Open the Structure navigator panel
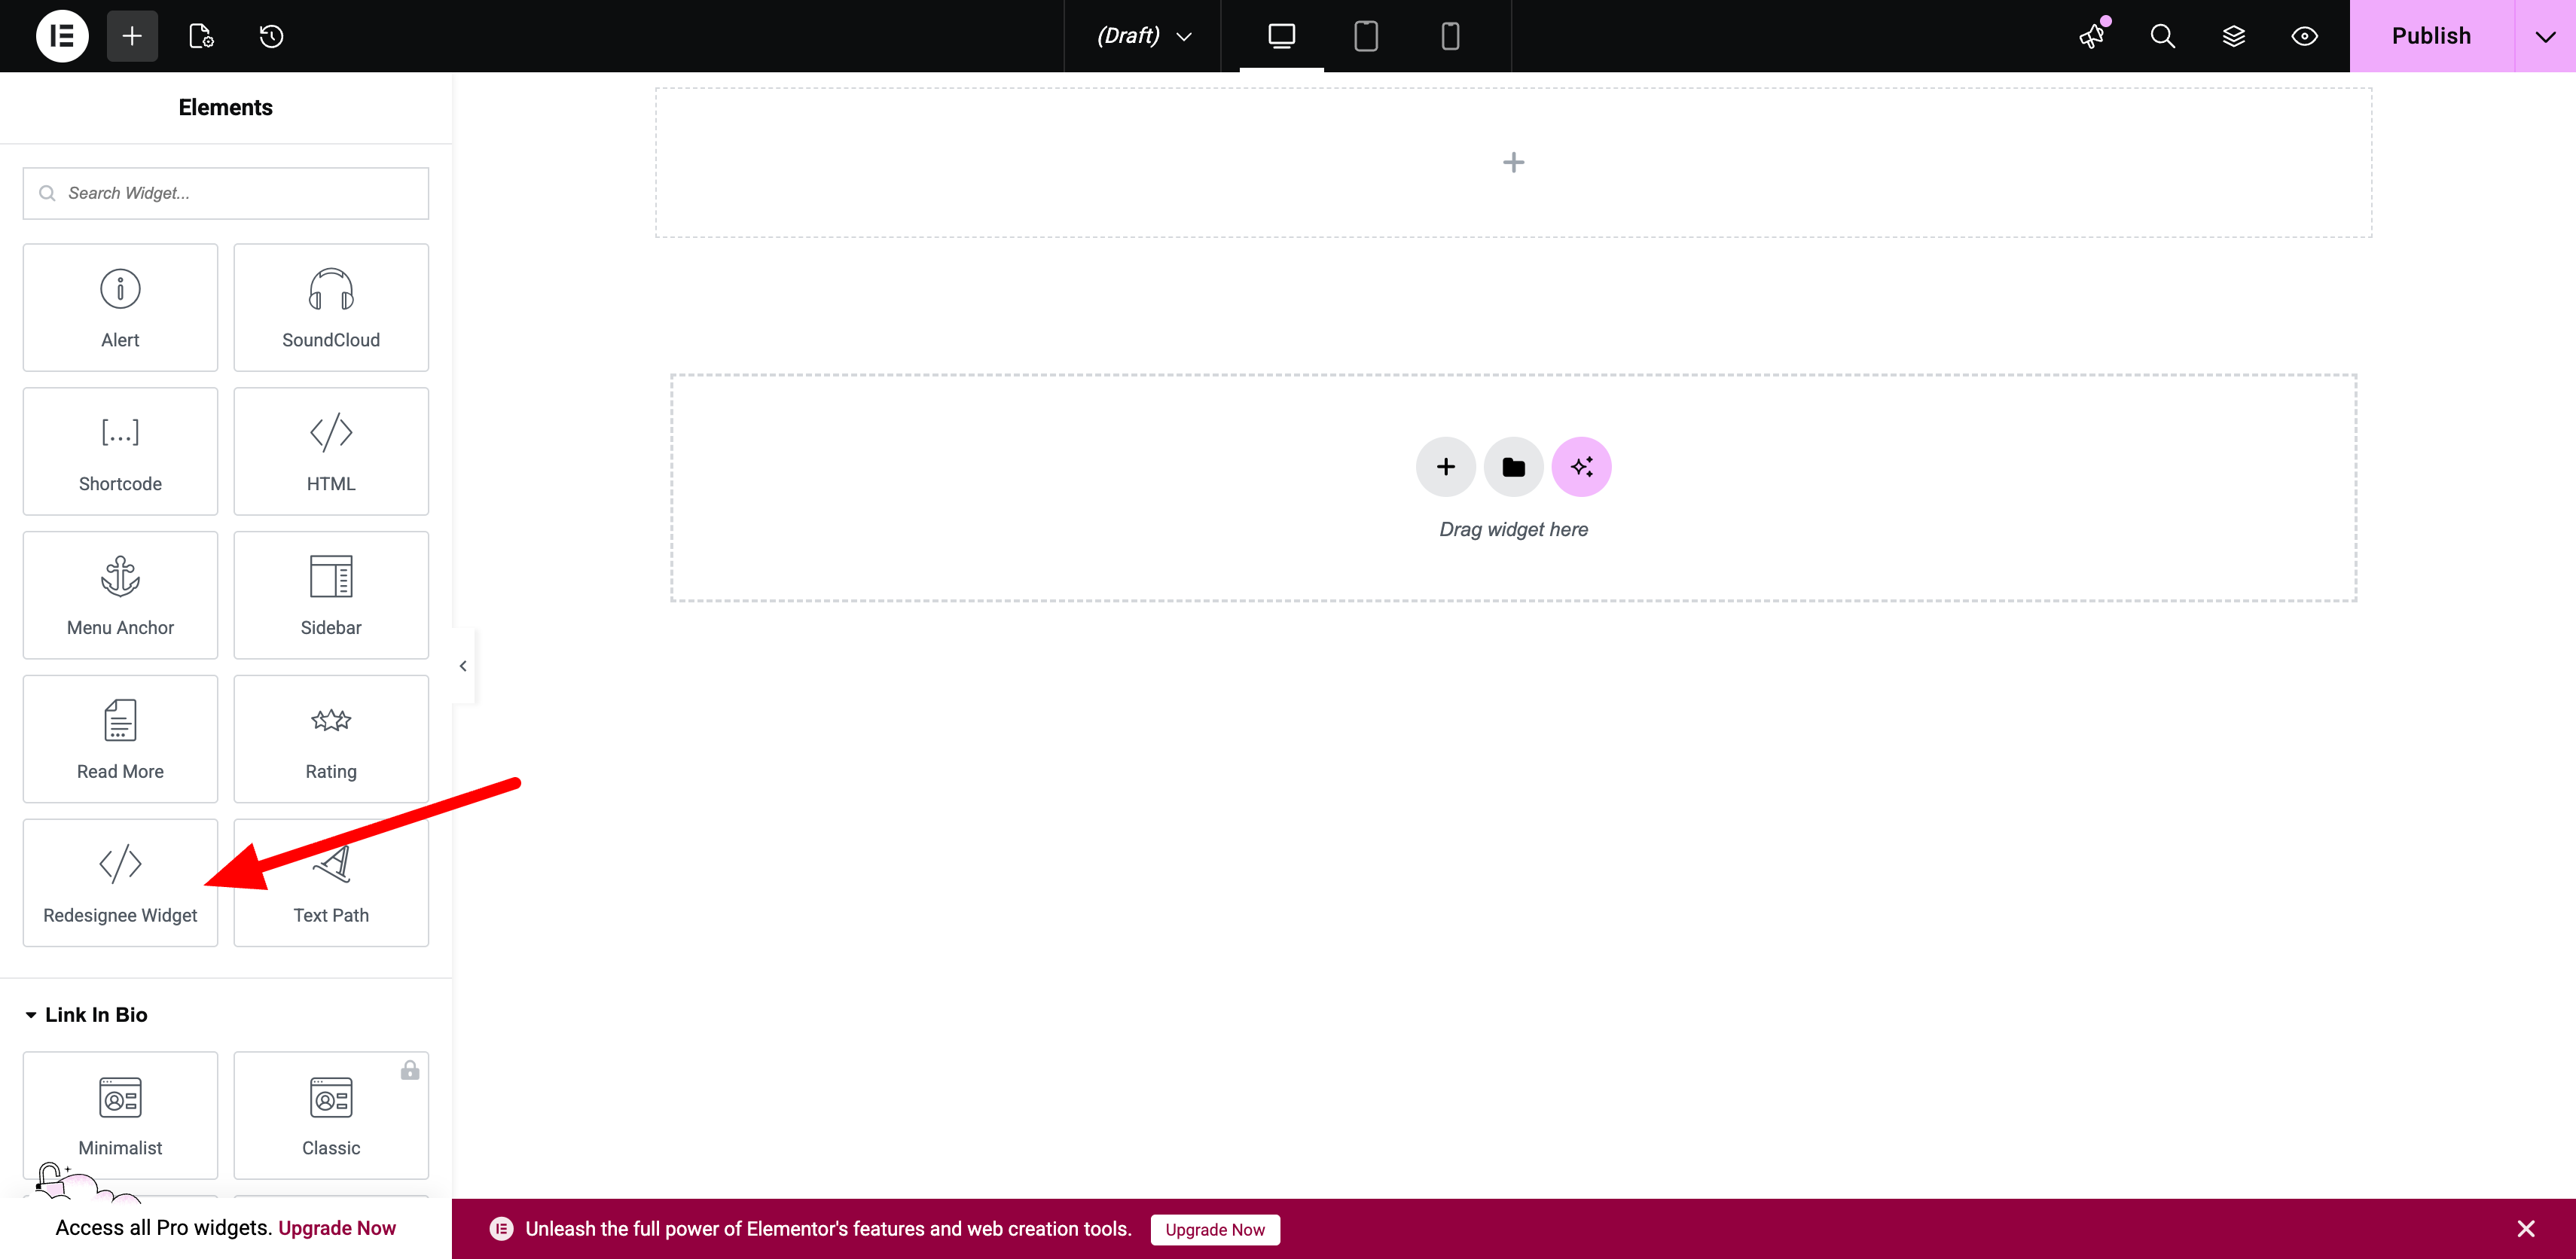The image size is (2576, 1259). pos(2234,36)
